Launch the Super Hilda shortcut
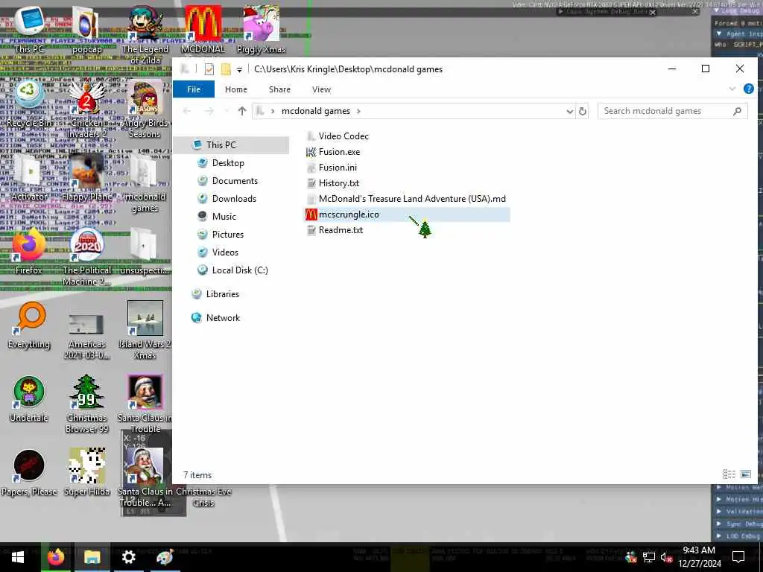763x572 pixels. coord(86,473)
